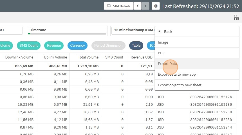Open the sheet grid view icon
Image resolution: width=242 pixels, height=135 pixels.
(x=236, y=17)
